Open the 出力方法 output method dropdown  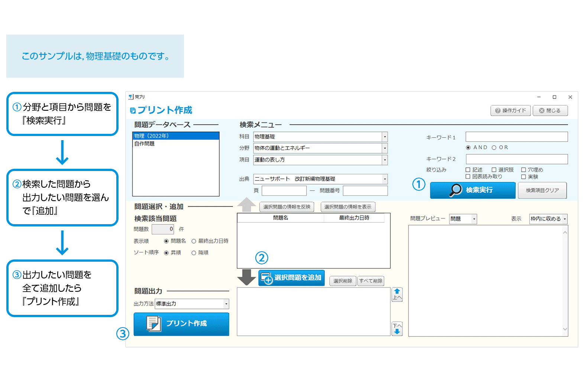point(226,304)
